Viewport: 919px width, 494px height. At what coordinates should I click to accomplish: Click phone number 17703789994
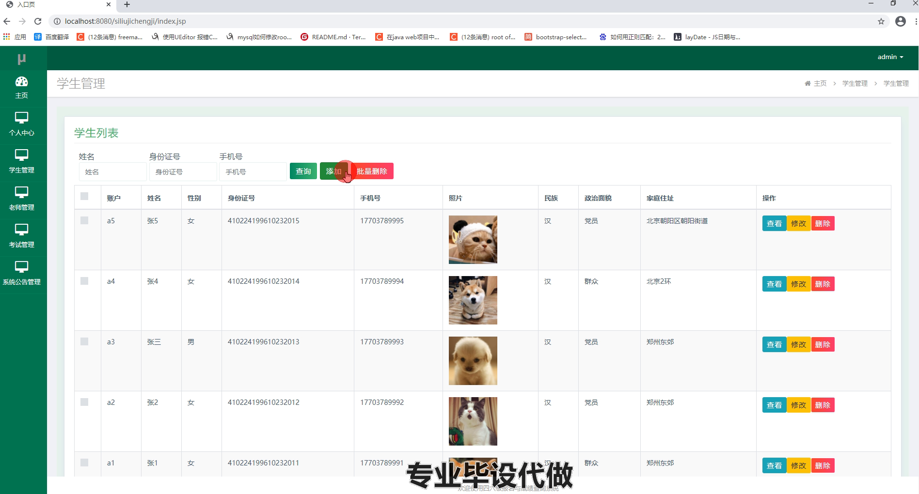(x=381, y=281)
